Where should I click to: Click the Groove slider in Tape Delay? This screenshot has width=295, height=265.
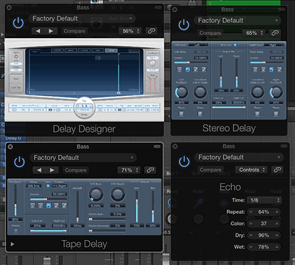tap(49, 199)
